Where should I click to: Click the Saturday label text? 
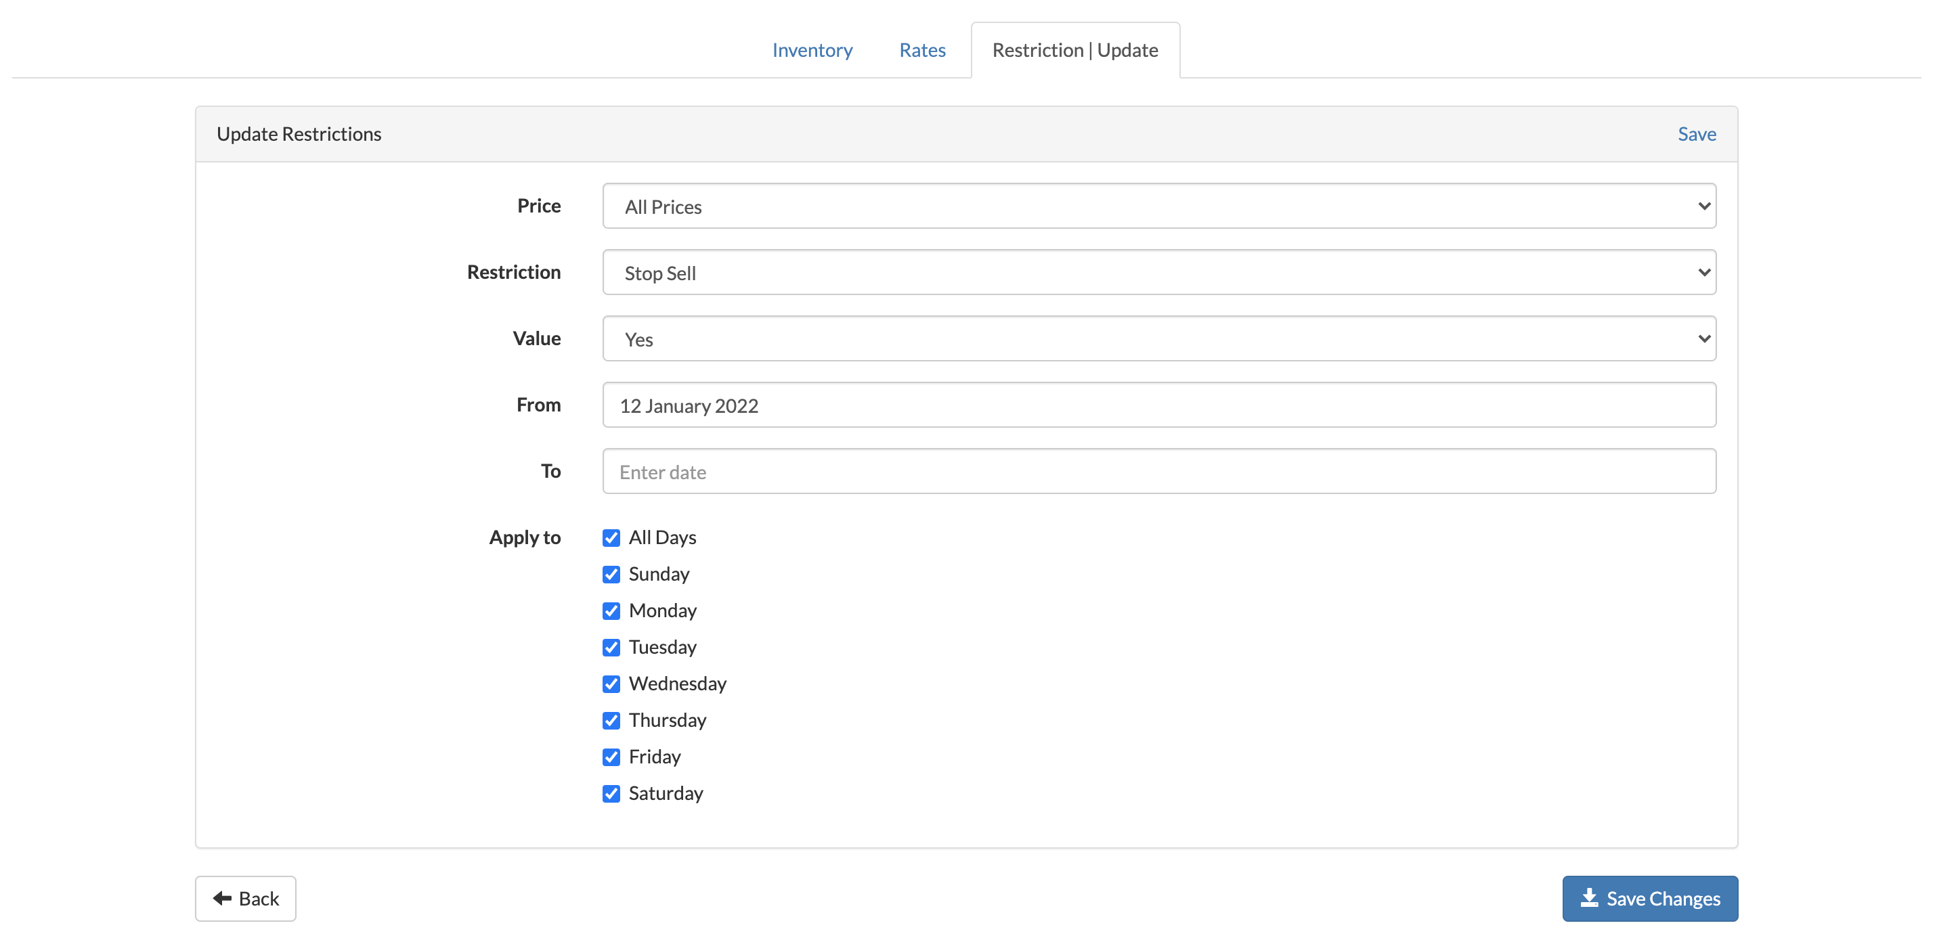click(666, 794)
